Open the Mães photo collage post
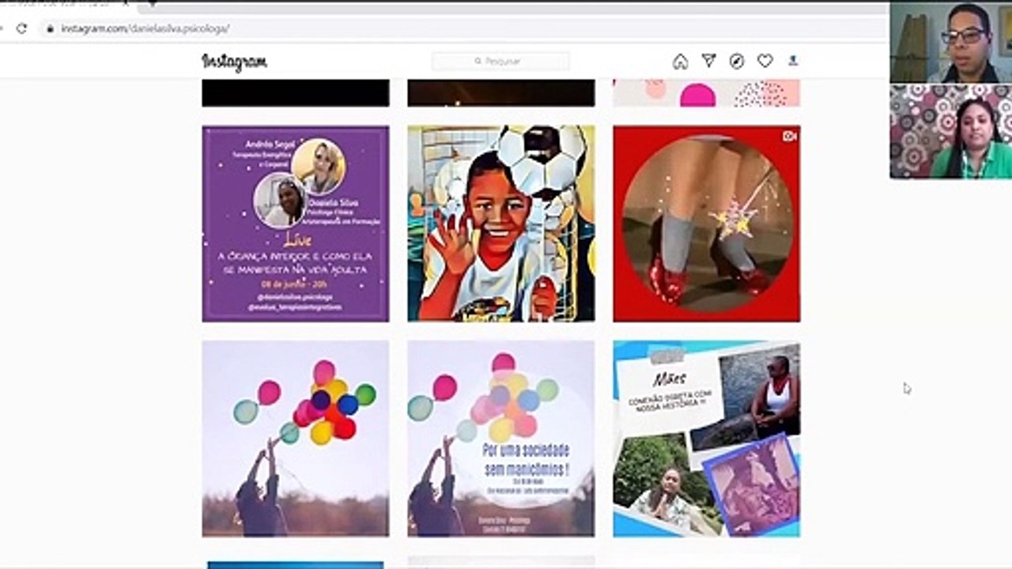Screen dimensions: 1012x569 click(x=707, y=439)
